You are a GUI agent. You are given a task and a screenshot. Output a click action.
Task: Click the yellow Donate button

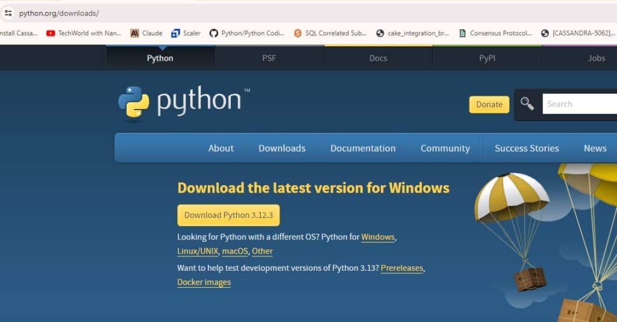coord(489,105)
